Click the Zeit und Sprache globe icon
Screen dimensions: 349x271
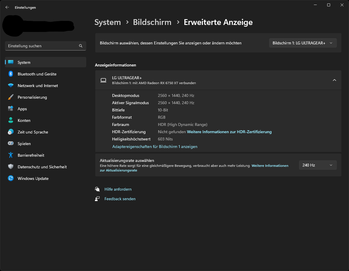(x=11, y=132)
